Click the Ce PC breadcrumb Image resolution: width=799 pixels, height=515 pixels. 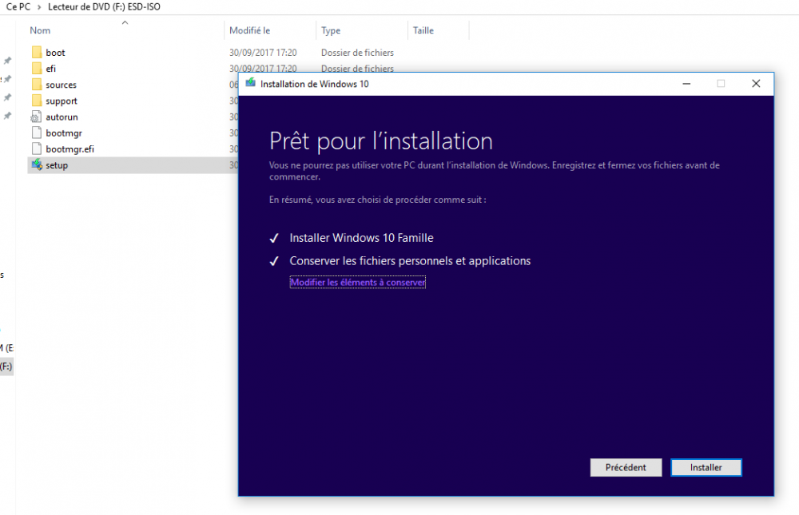[18, 7]
